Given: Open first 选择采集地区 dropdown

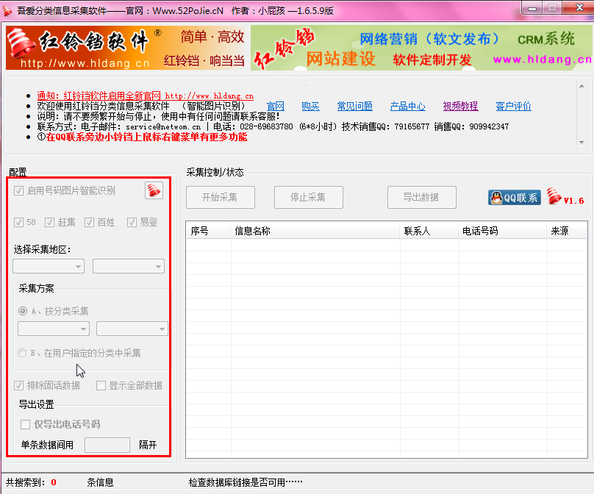Looking at the screenshot, I should point(49,266).
